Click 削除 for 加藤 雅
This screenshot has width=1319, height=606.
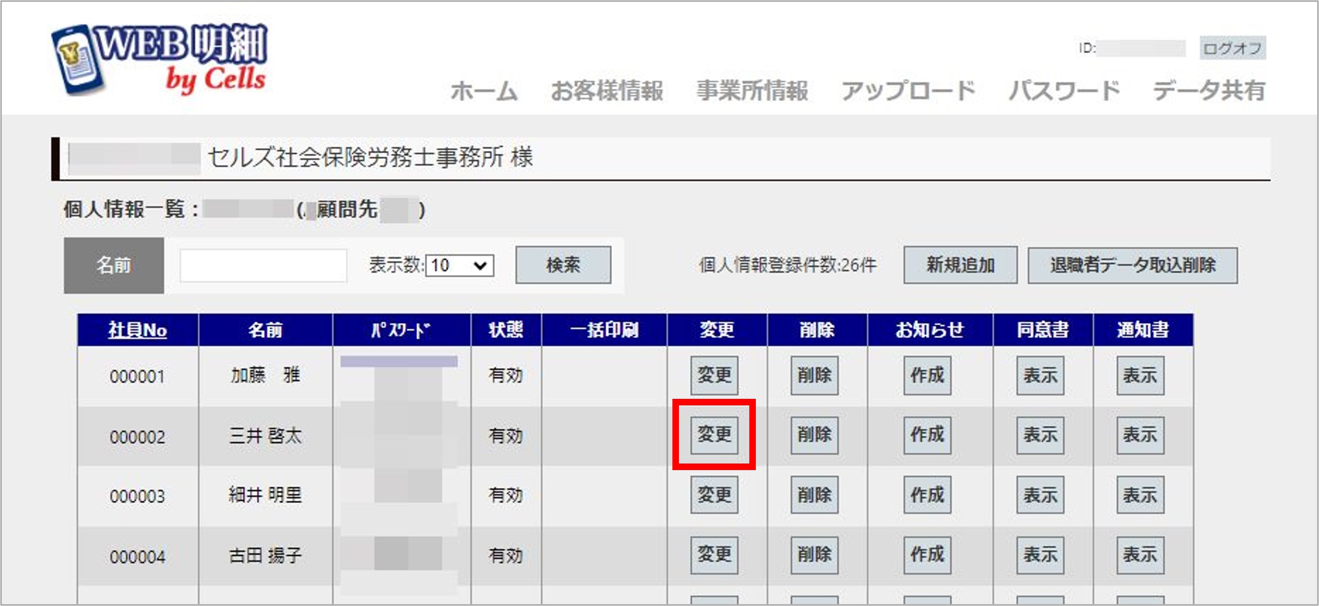coord(814,375)
